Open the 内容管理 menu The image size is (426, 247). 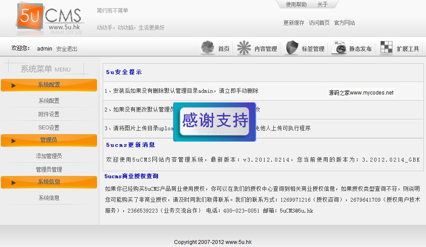pos(266,49)
